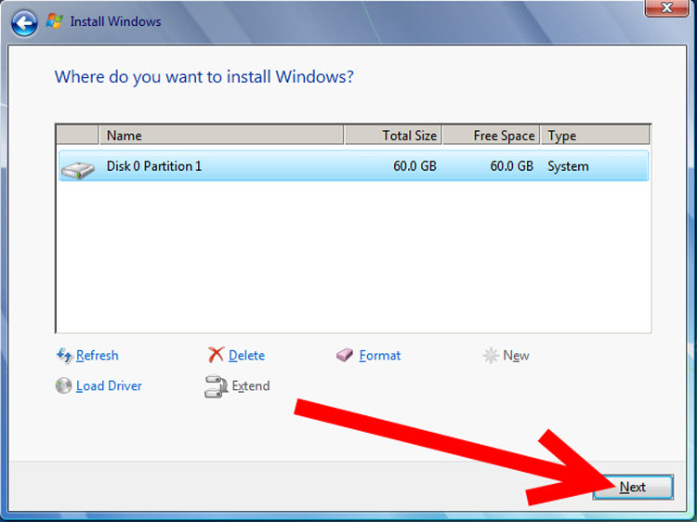Click the New partition link
This screenshot has height=522, width=697.
tap(516, 356)
